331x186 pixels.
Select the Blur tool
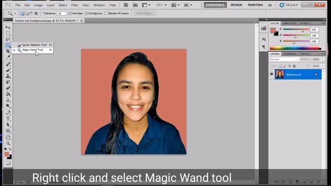8,100
